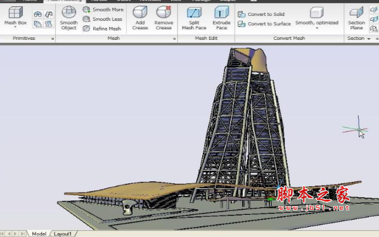Go to previous layout tab arrow

pos(9,234)
